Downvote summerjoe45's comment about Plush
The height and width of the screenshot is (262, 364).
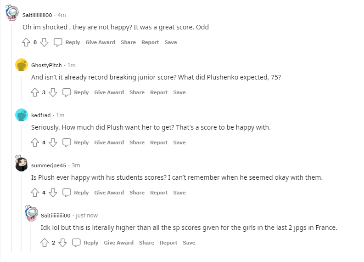click(x=53, y=193)
